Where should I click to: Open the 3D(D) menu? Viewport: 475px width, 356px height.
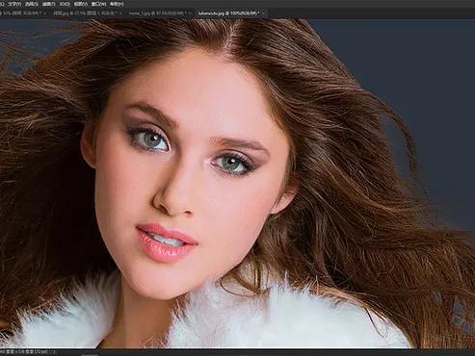click(x=65, y=4)
